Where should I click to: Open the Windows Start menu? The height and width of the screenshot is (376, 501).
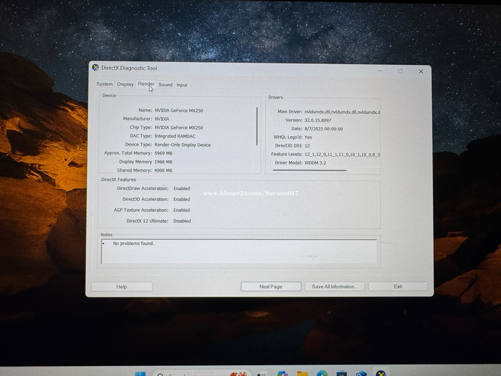pos(140,374)
